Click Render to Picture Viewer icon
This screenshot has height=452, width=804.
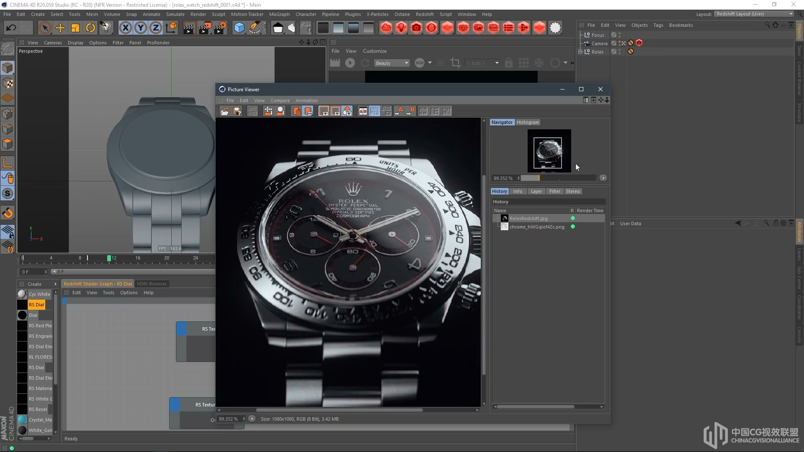point(205,28)
